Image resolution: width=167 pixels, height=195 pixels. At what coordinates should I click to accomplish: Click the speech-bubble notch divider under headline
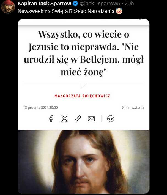84,85
